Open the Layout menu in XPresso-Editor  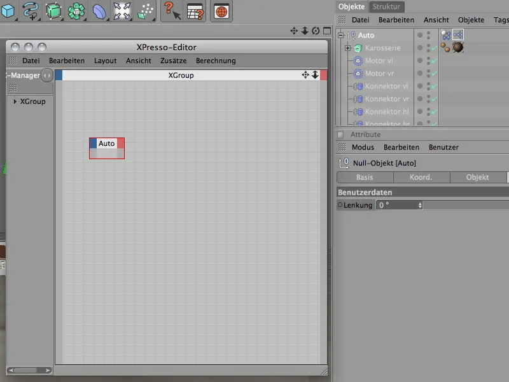click(x=105, y=60)
